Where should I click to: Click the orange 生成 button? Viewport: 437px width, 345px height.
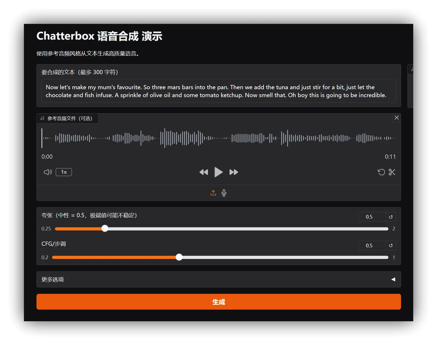pos(218,302)
